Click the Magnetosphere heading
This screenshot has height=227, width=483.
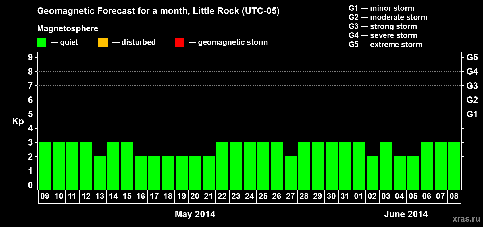coord(68,28)
